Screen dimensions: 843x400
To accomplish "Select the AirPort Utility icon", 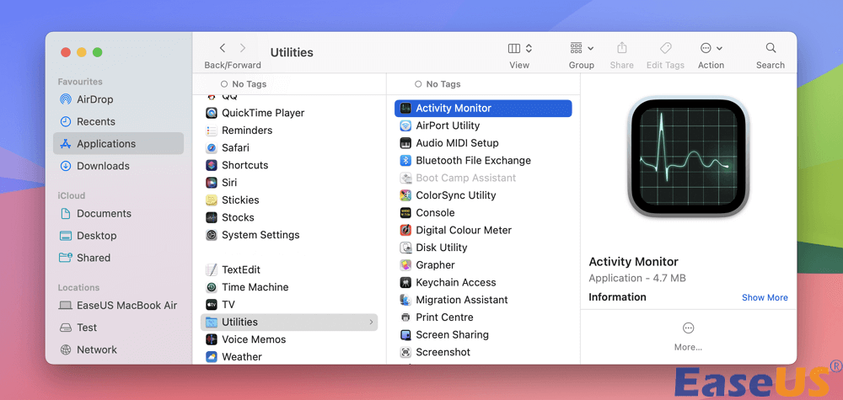I will [406, 125].
